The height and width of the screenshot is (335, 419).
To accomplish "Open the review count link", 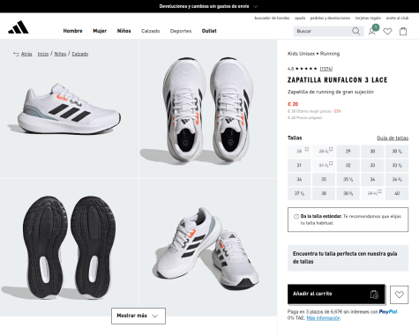I will pyautogui.click(x=326, y=69).
